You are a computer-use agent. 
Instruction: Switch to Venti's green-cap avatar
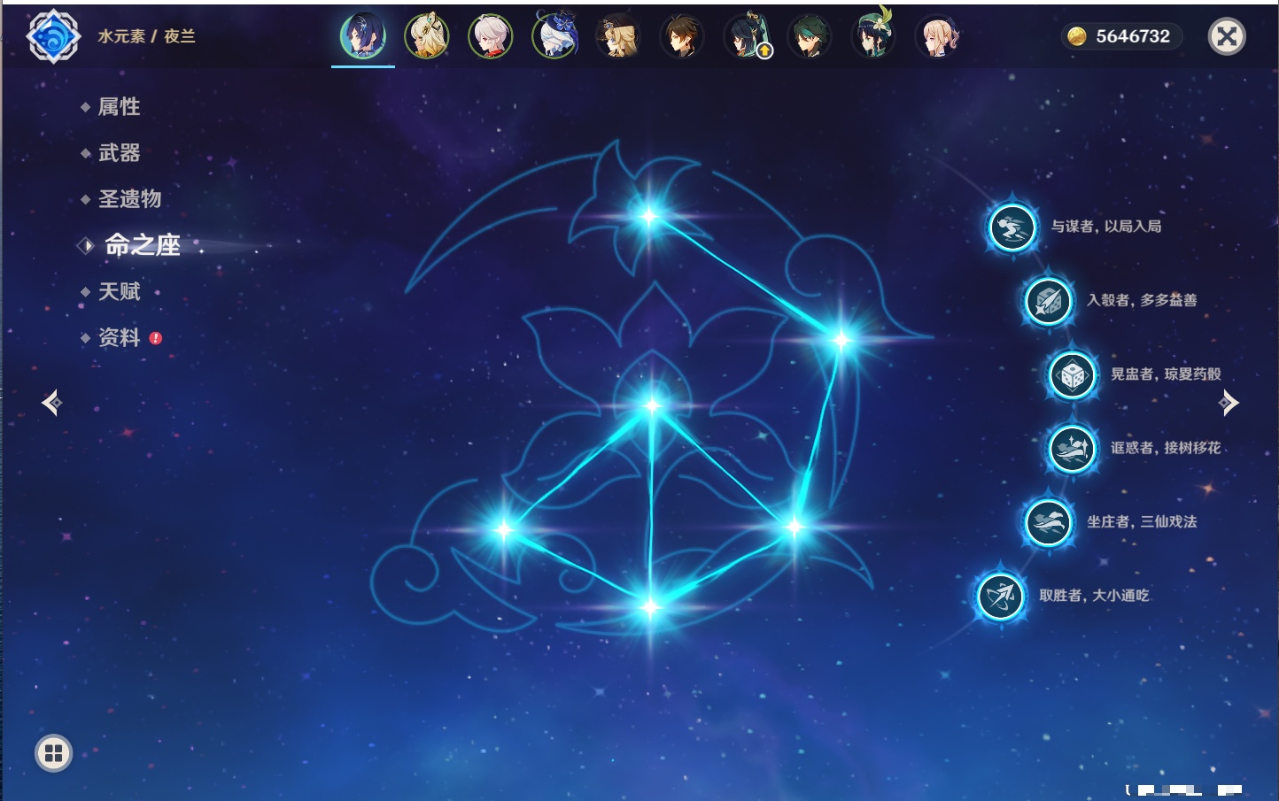[x=873, y=36]
